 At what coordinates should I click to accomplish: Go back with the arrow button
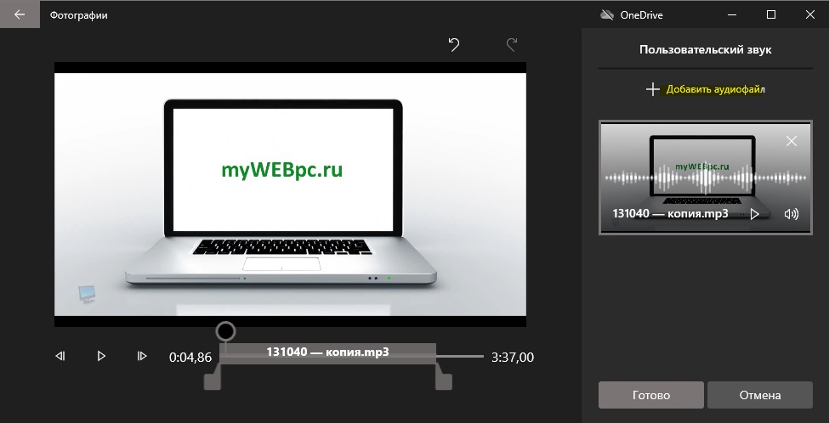[x=20, y=14]
